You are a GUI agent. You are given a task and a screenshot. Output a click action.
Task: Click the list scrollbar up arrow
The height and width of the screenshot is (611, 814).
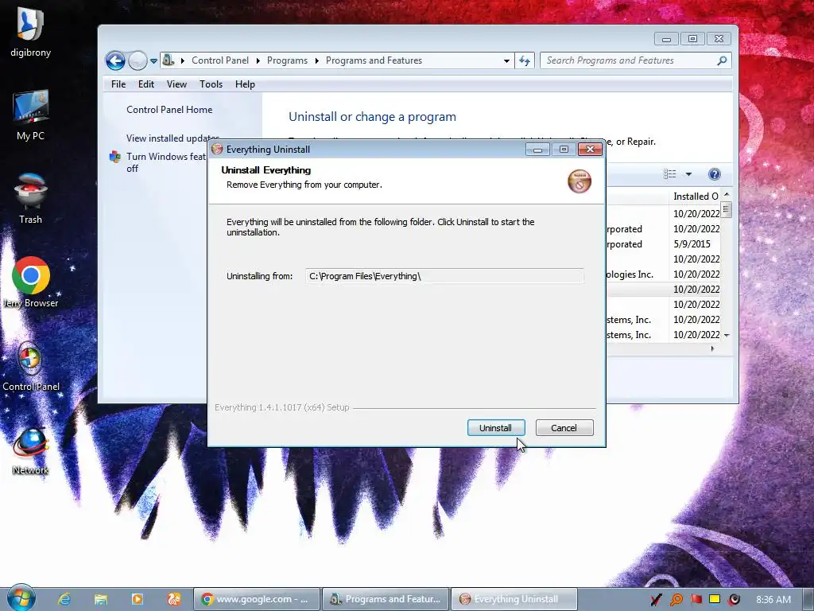click(x=727, y=194)
